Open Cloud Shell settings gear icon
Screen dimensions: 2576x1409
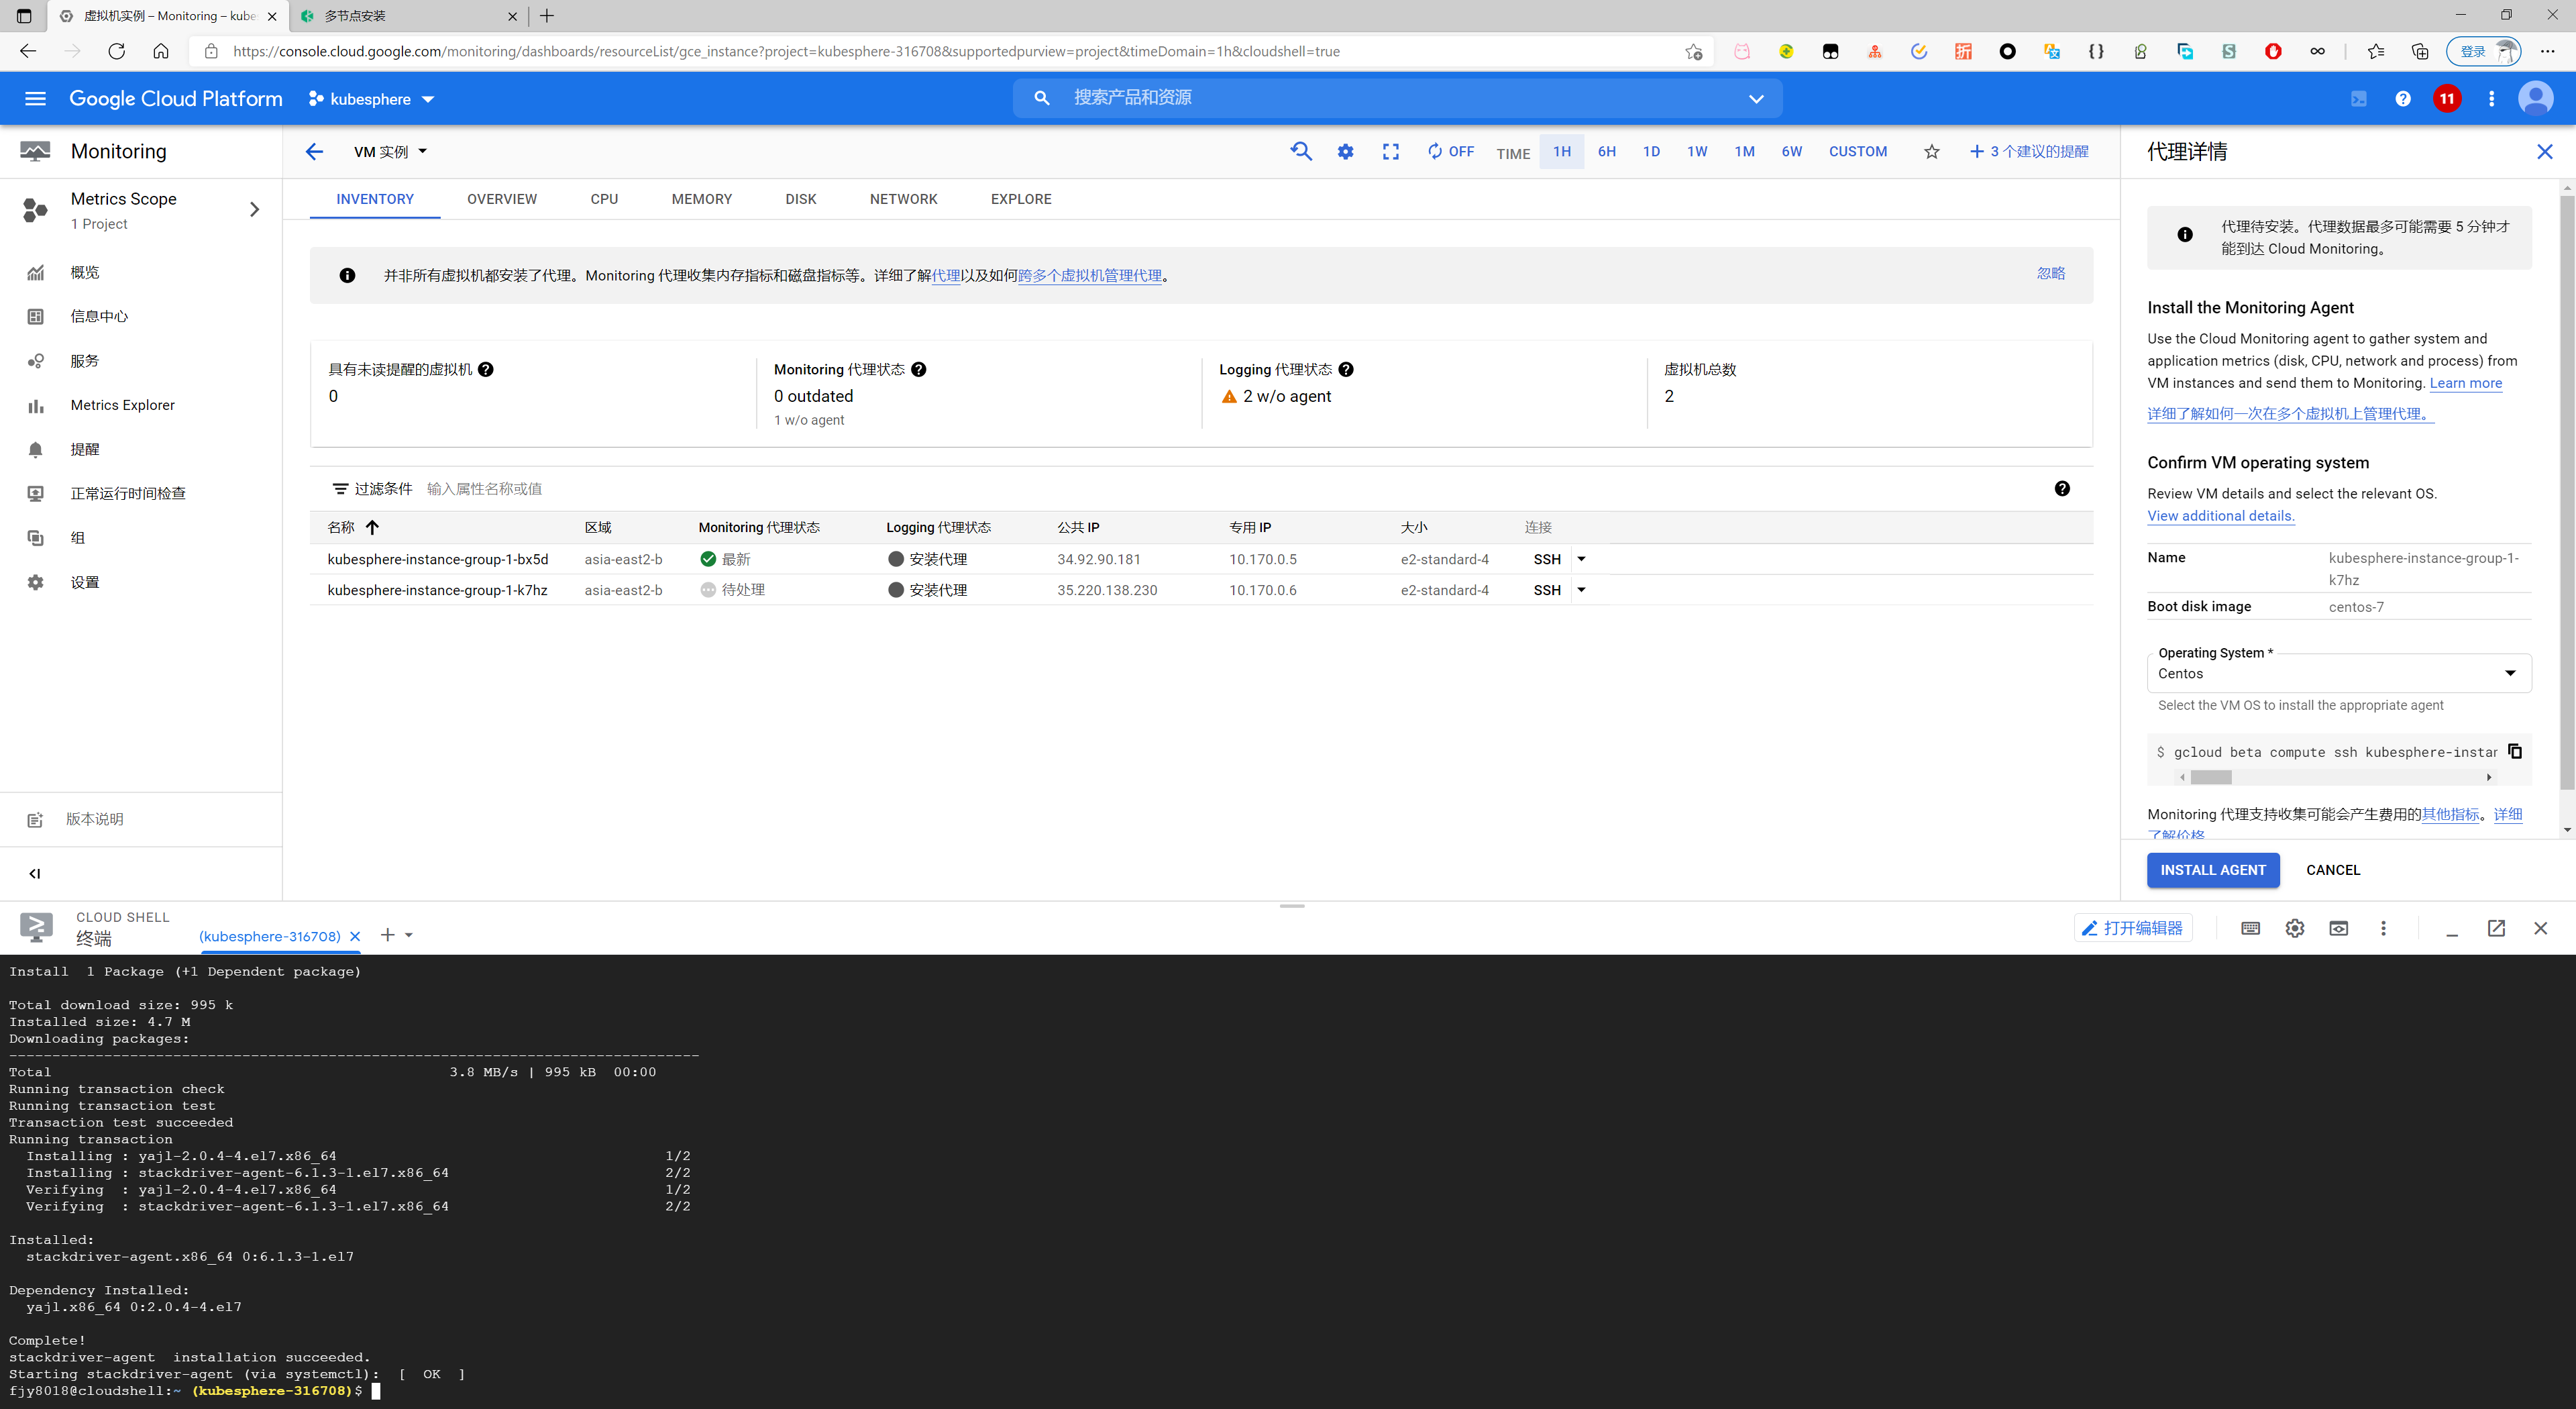coord(2294,928)
